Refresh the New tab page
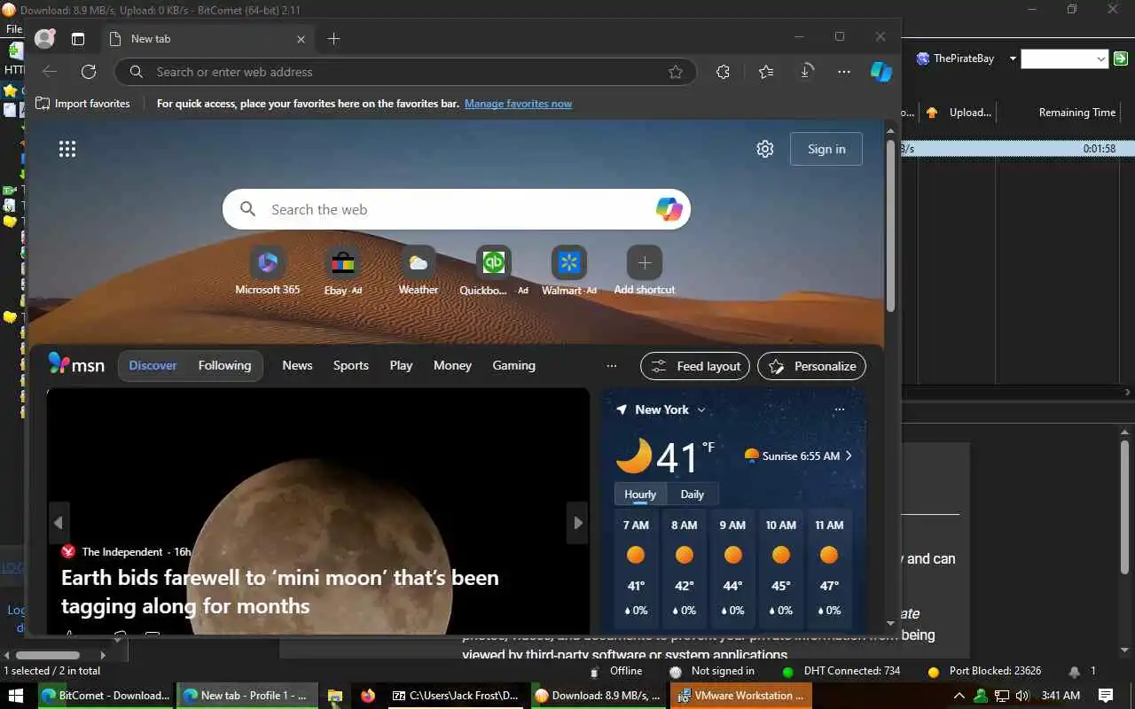Viewport: 1135px width, 709px height. [89, 72]
